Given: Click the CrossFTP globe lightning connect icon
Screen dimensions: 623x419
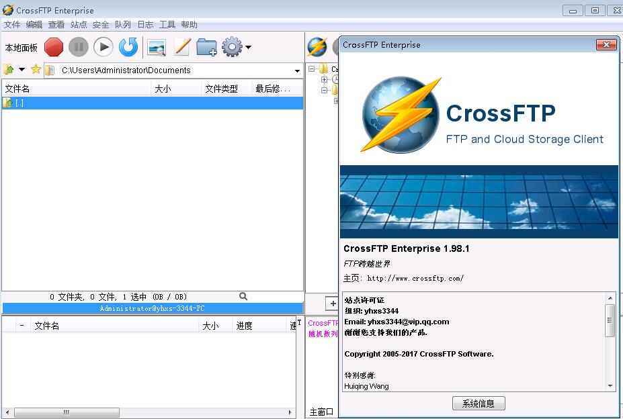Looking at the screenshot, I should [317, 47].
